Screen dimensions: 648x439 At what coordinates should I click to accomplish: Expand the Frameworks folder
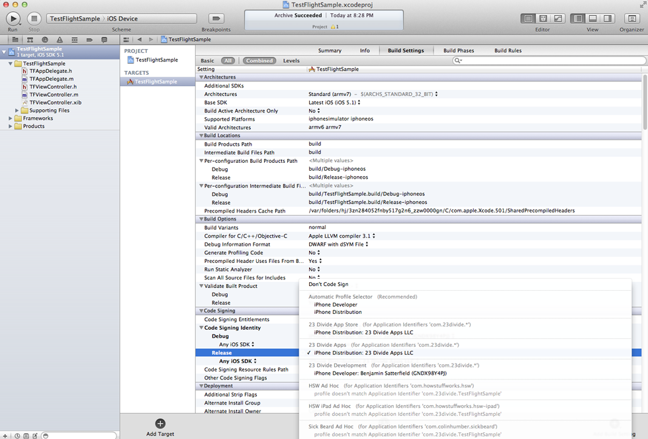pos(11,119)
